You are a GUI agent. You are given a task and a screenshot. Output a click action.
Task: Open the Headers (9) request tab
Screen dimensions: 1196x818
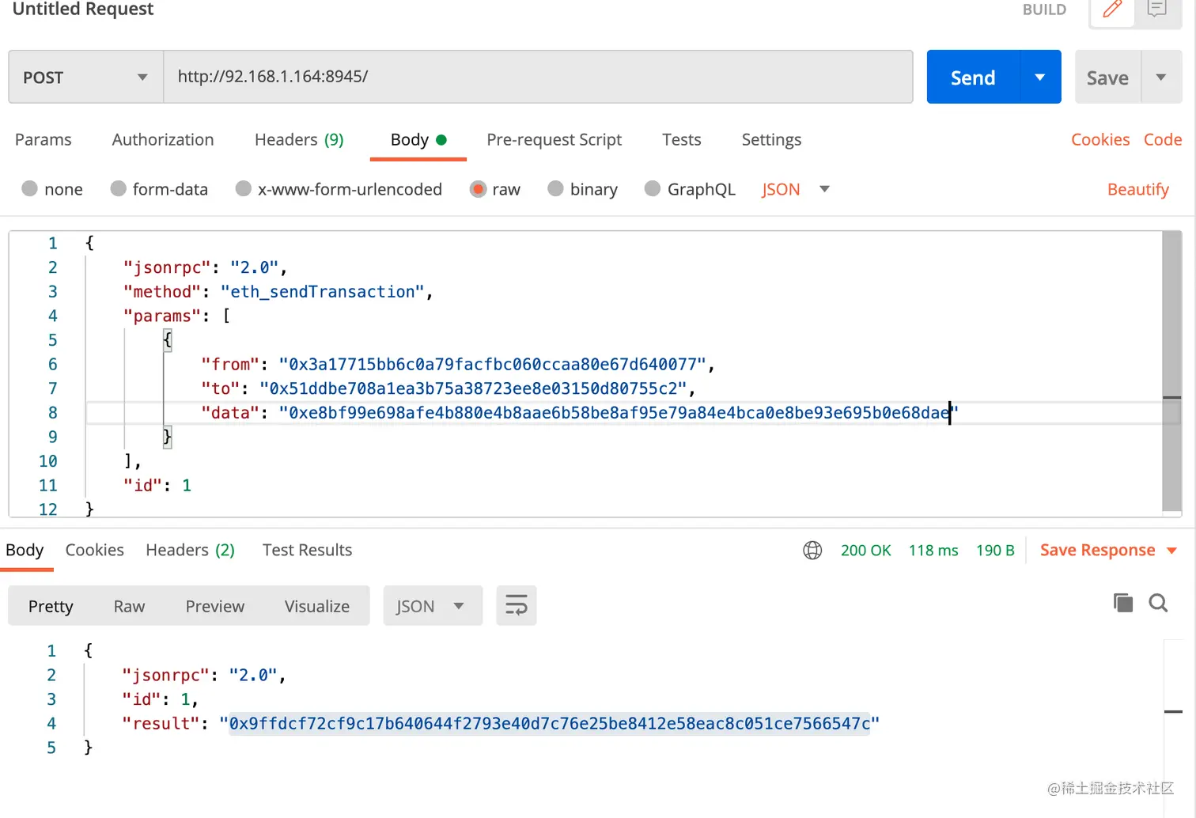click(x=299, y=140)
